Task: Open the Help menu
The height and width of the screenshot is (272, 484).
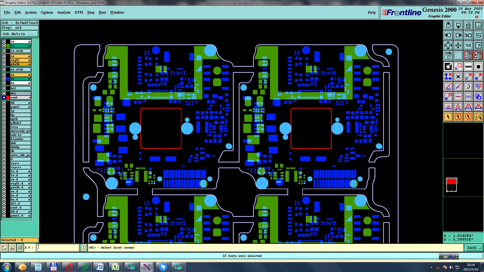Action: 372,12
